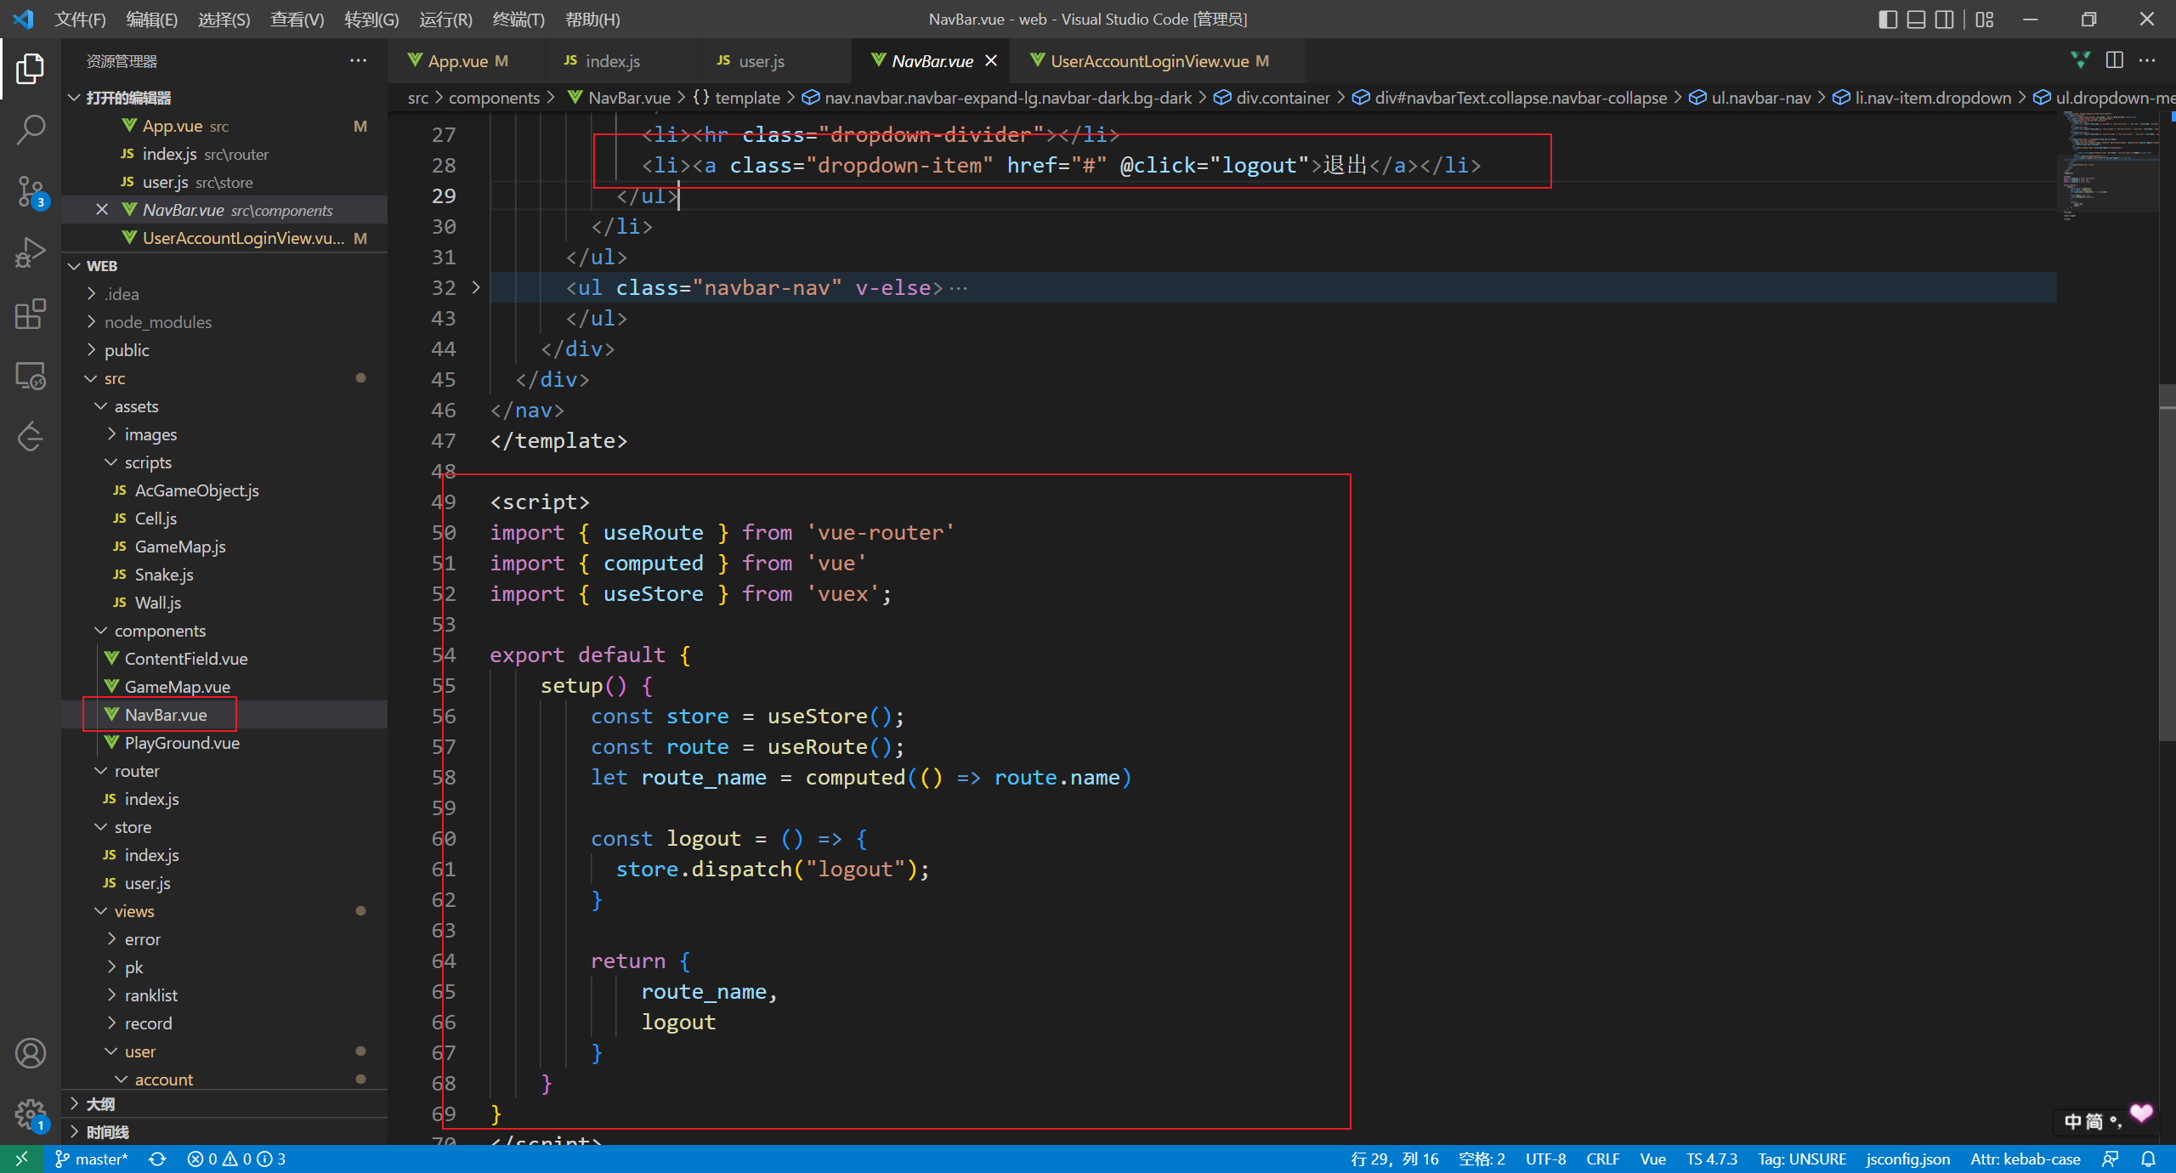Toggle the primary side bar layout icon
The image size is (2176, 1173).
click(x=1888, y=19)
